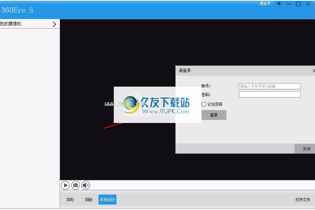The height and width of the screenshot is (210, 315).
Task: Toggle the muted speaker icon
Action: click(86, 185)
